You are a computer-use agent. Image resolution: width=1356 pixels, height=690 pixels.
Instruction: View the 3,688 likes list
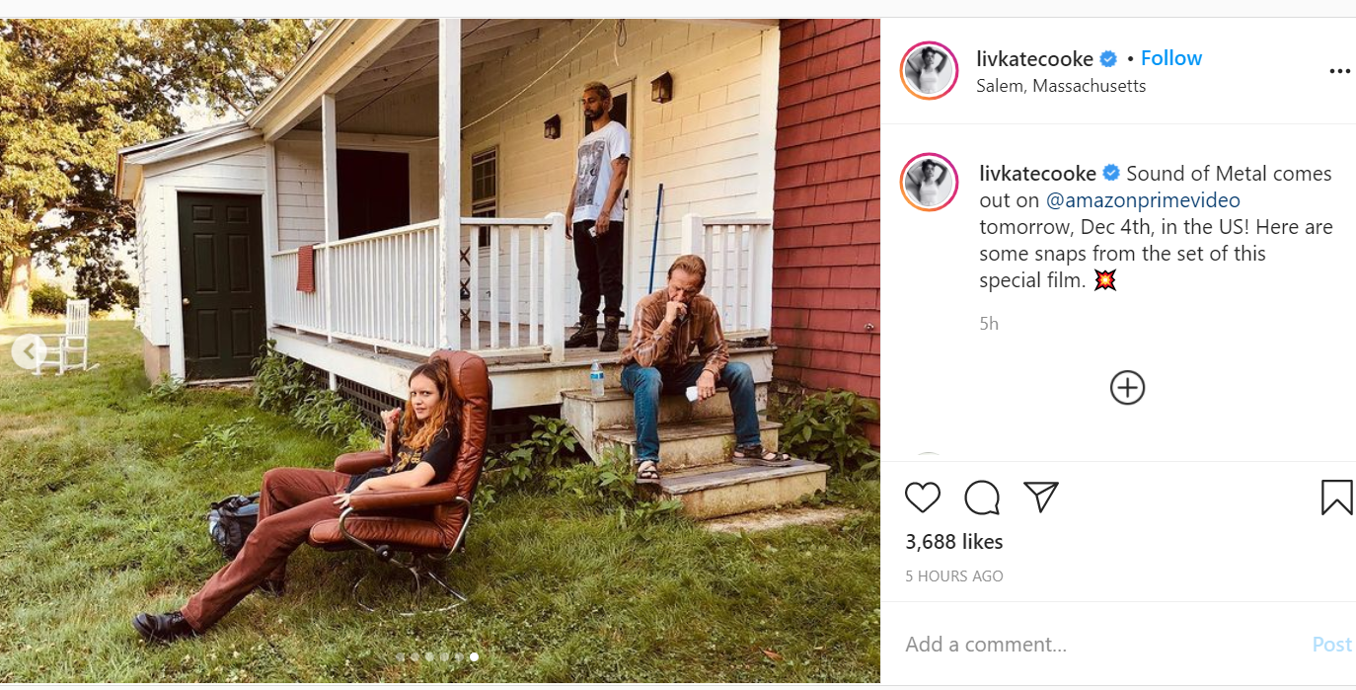pyautogui.click(x=954, y=542)
